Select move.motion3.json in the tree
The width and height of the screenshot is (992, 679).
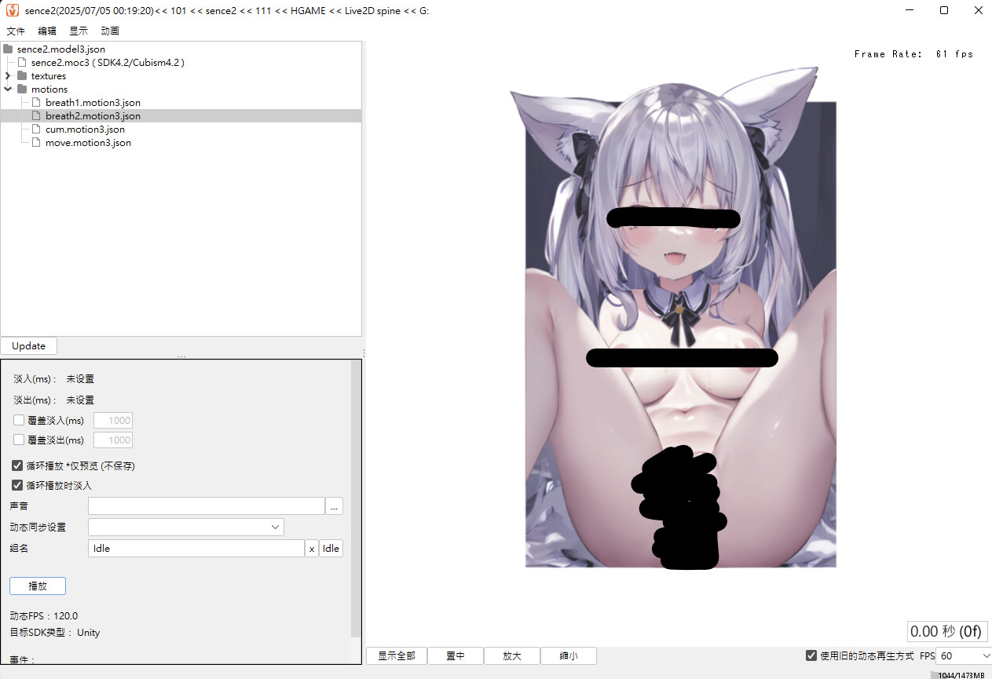(88, 142)
